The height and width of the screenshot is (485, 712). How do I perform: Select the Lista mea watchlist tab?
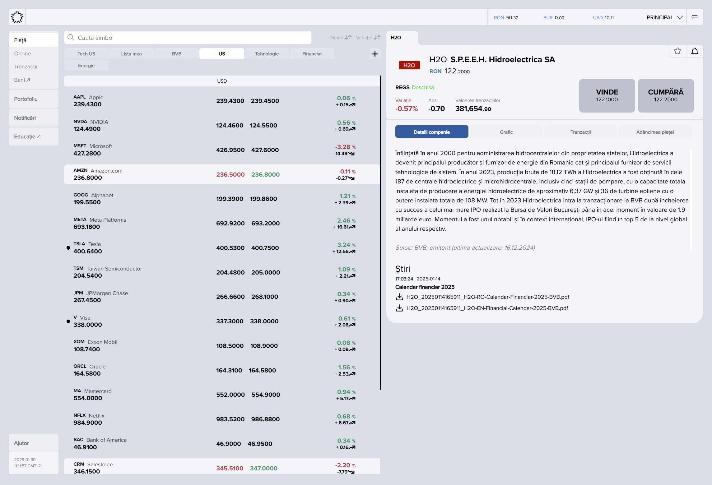(x=132, y=54)
